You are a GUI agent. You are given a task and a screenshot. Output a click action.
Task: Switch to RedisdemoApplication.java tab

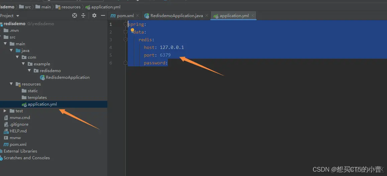[x=177, y=16]
